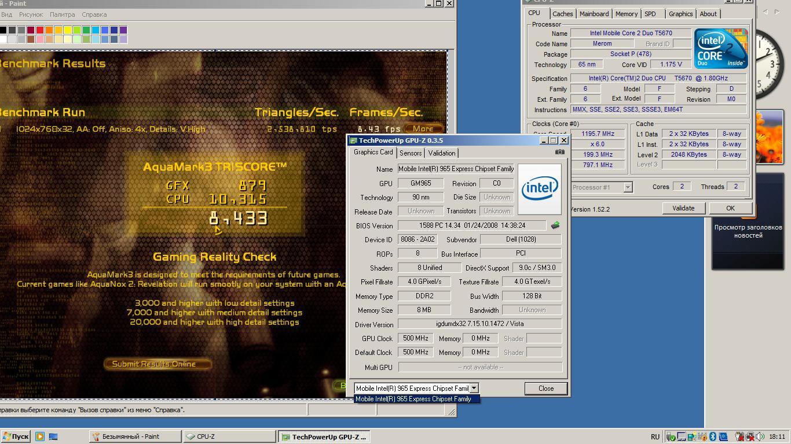Viewport: 791px width, 444px height.
Task: Open the Рисунок menu in Paint
Action: (x=31, y=14)
